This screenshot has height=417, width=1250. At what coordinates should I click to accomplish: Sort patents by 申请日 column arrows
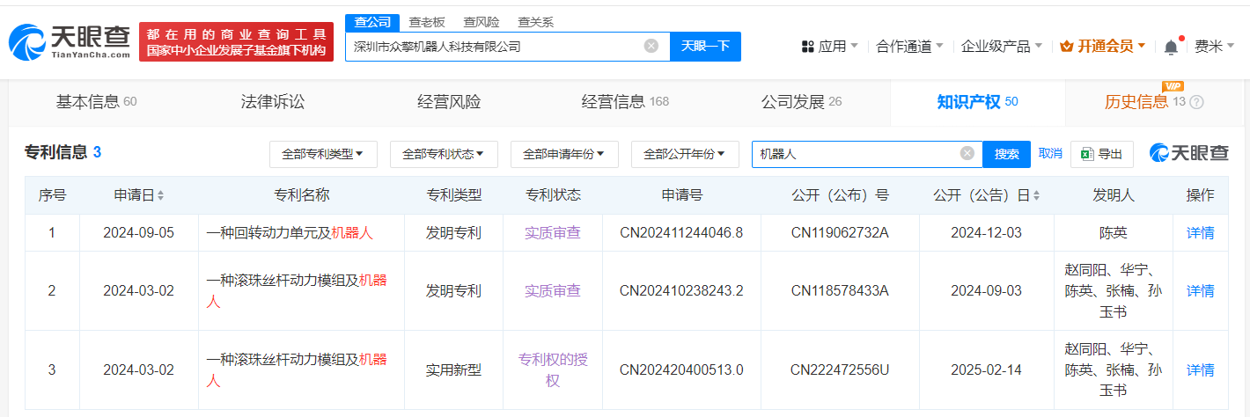[x=160, y=195]
